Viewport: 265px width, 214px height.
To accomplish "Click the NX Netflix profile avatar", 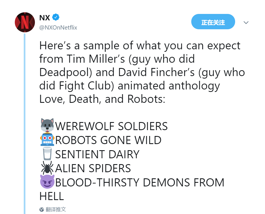I will [x=25, y=22].
